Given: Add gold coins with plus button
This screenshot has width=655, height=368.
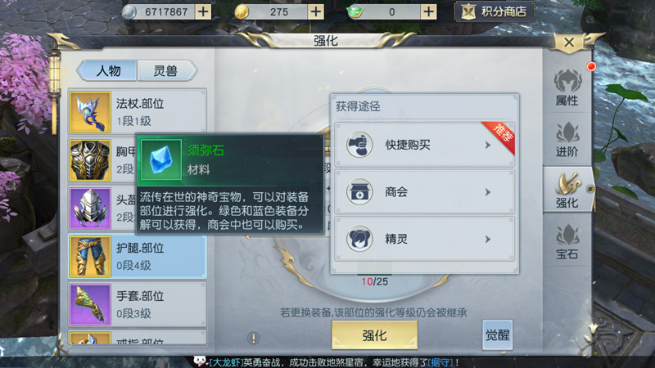Looking at the screenshot, I should click(316, 11).
